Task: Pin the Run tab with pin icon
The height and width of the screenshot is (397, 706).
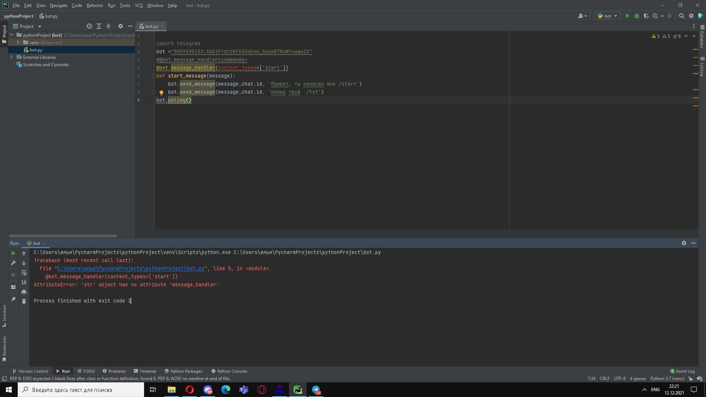Action: click(13, 299)
